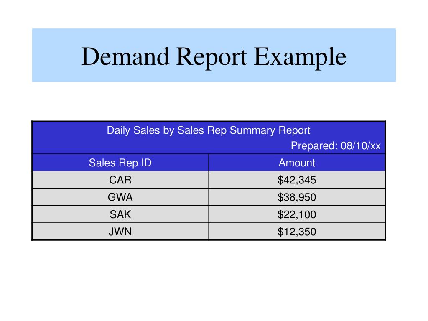Click the Demand Report Example title
Image resolution: width=428 pixels, height=321 pixels.
tap(214, 57)
